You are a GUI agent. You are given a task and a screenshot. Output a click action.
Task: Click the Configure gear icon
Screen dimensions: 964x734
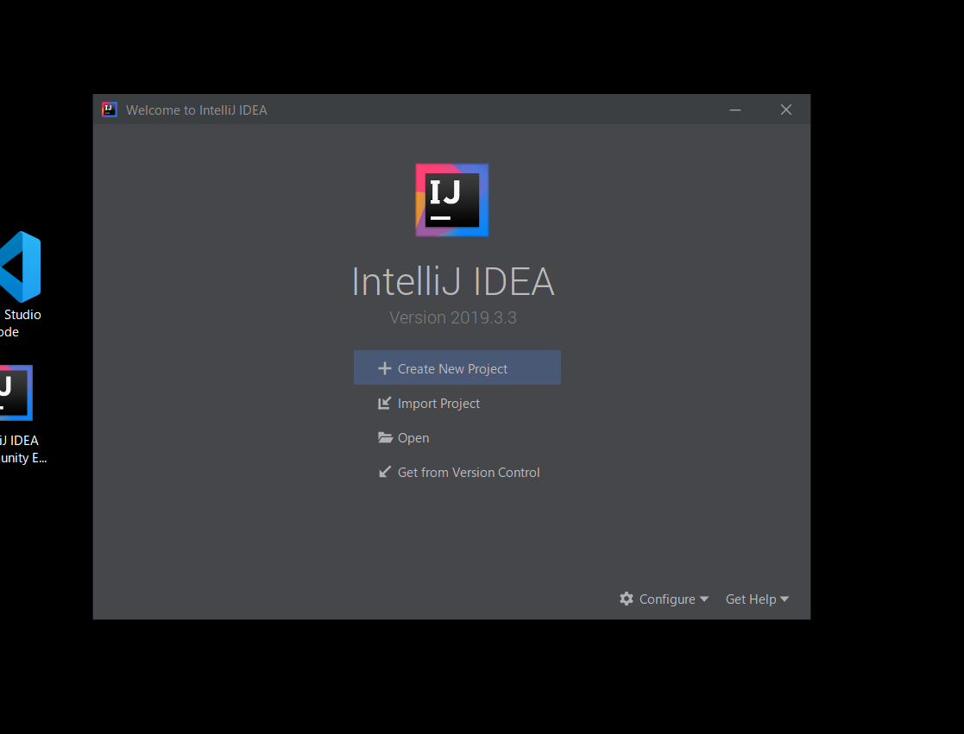pos(627,599)
